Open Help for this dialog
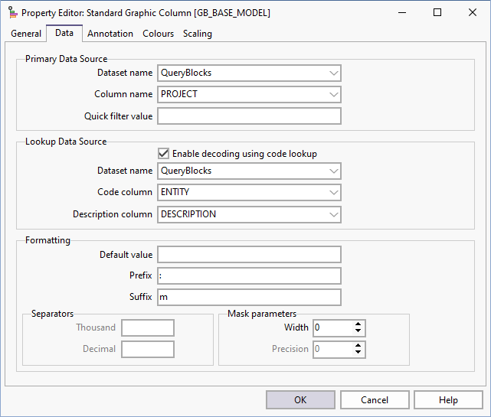 point(448,400)
